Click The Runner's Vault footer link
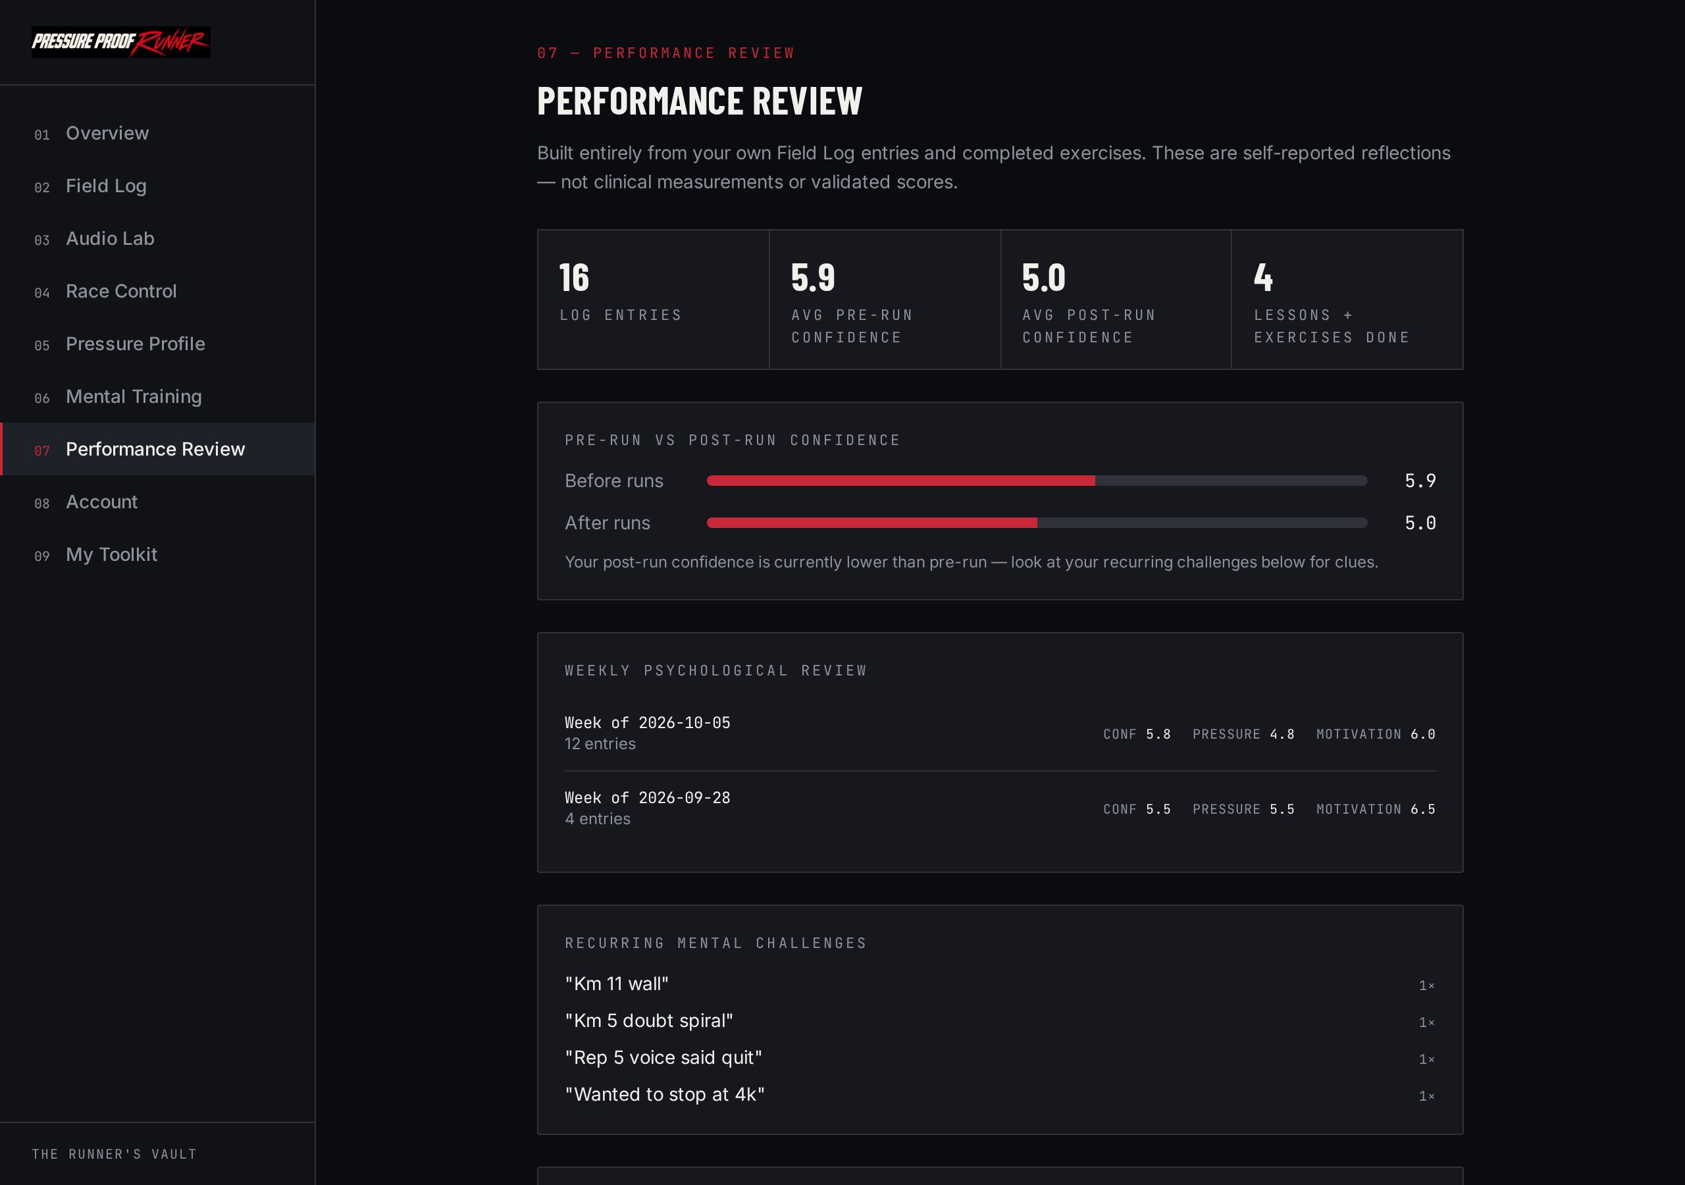 (x=115, y=1154)
